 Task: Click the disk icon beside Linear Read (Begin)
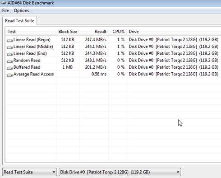10,40
